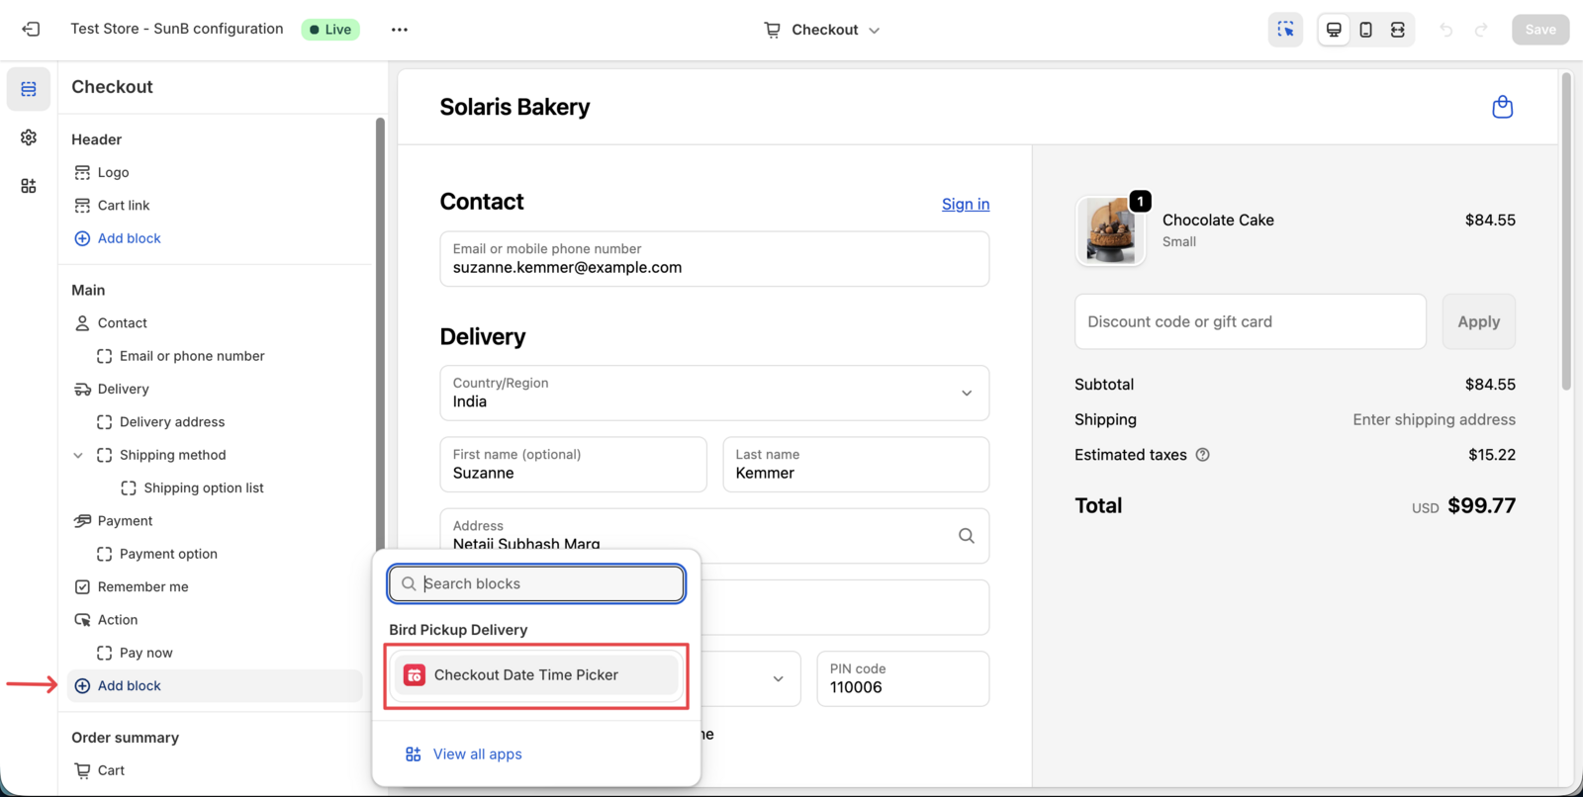Click the Chocolate Cake product thumbnail
This screenshot has width=1583, height=797.
coord(1110,230)
